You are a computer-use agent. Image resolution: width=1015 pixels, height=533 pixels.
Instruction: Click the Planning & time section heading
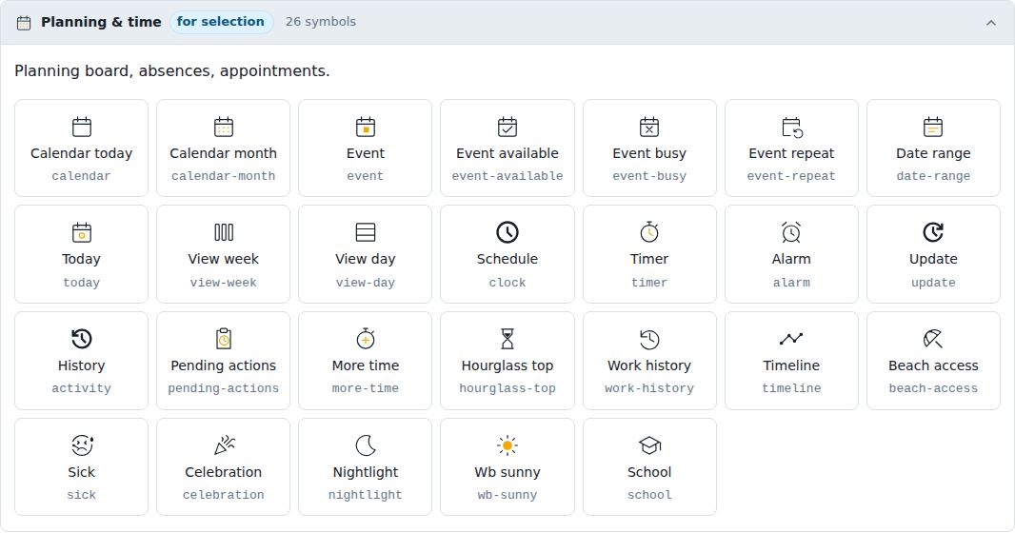[x=101, y=22]
